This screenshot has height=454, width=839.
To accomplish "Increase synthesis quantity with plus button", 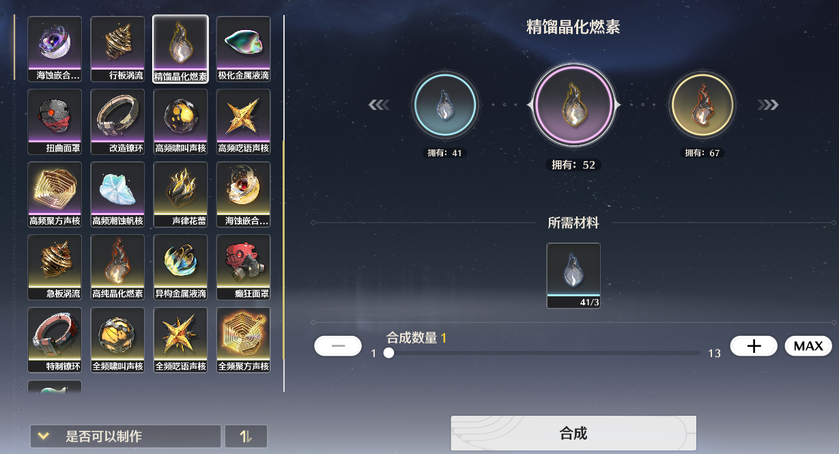I will [x=754, y=346].
